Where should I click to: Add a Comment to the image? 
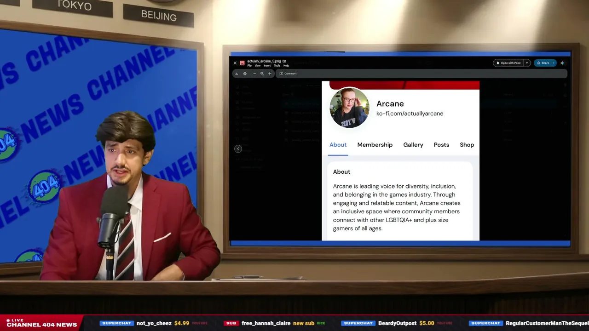[x=288, y=74]
